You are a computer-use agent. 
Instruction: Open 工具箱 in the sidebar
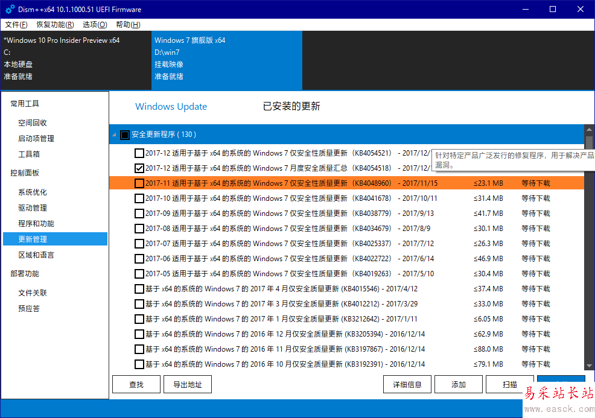pyautogui.click(x=29, y=154)
